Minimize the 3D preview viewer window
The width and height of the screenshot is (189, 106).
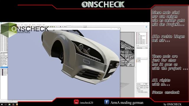click(x=111, y=29)
